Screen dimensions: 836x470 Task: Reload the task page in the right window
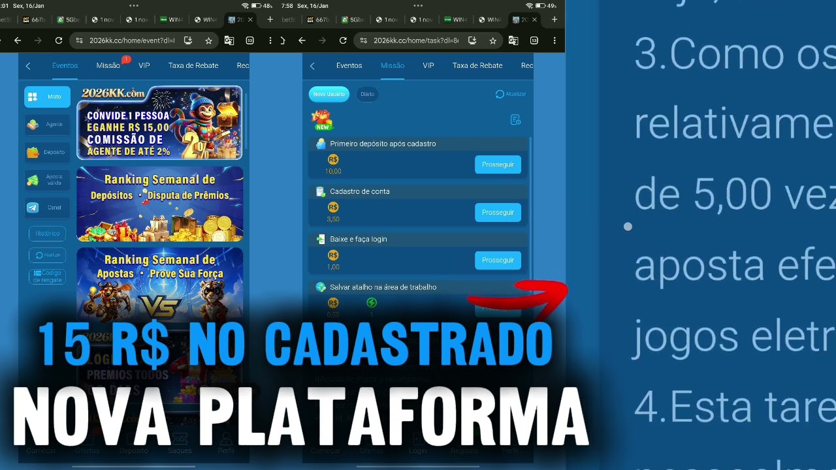point(343,40)
